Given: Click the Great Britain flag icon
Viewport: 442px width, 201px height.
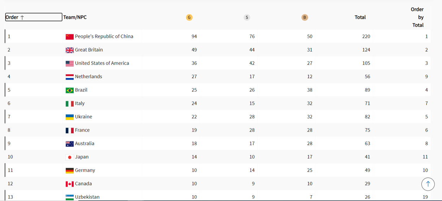Looking at the screenshot, I should pyautogui.click(x=70, y=50).
